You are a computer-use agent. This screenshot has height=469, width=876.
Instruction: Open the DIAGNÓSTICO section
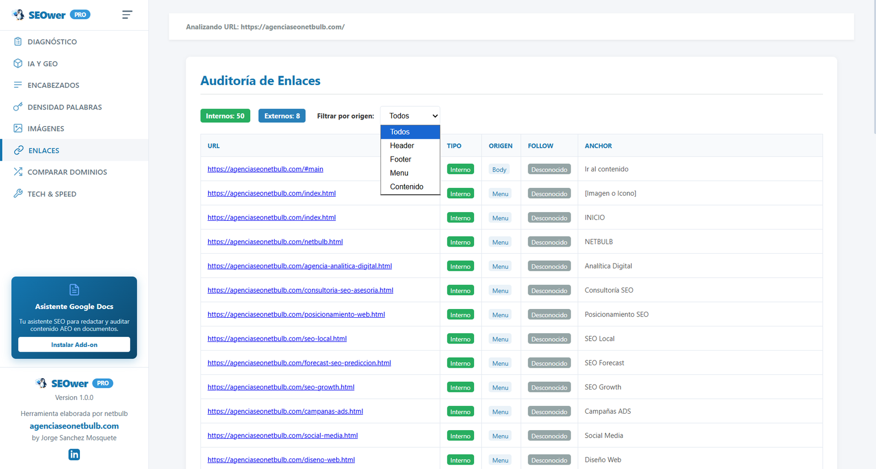74,42
